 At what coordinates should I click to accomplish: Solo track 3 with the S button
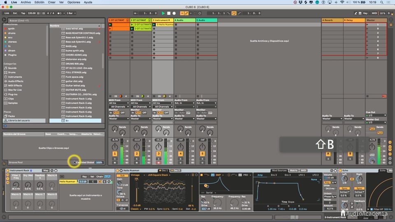coord(158,159)
